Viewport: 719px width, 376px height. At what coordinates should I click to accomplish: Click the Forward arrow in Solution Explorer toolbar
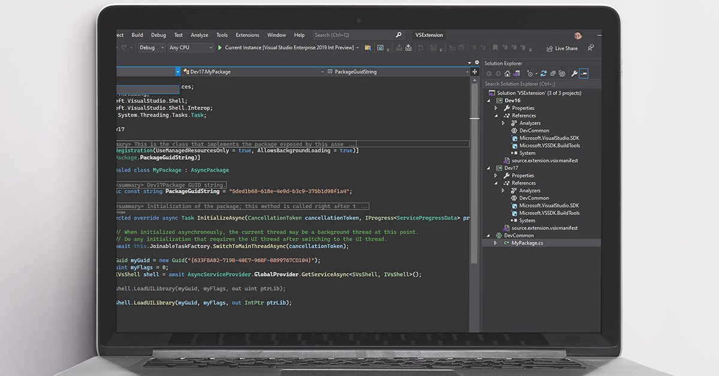498,74
